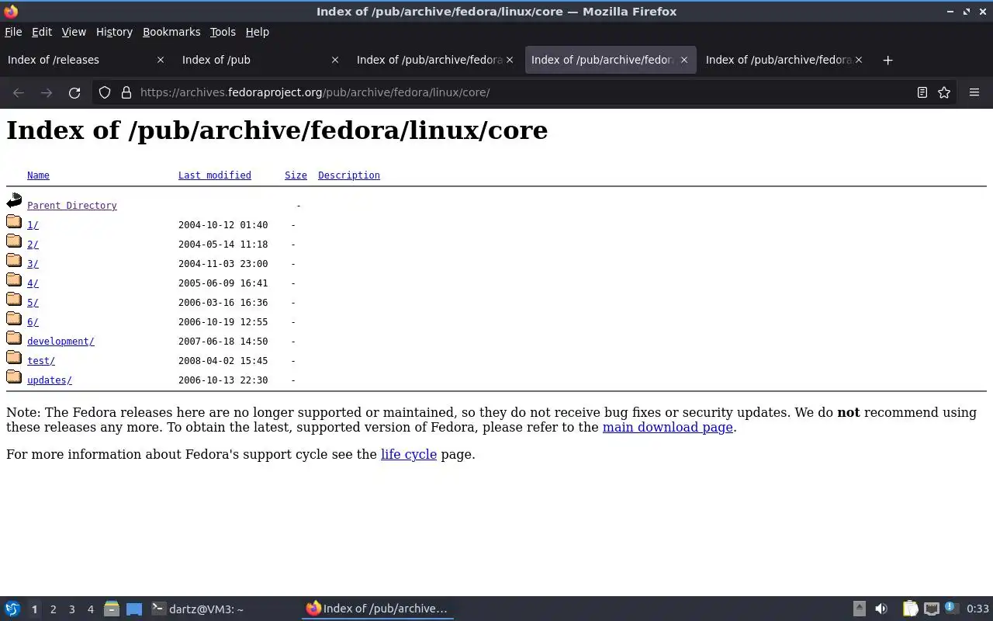Open the File menu
This screenshot has height=621, width=993.
pos(13,32)
